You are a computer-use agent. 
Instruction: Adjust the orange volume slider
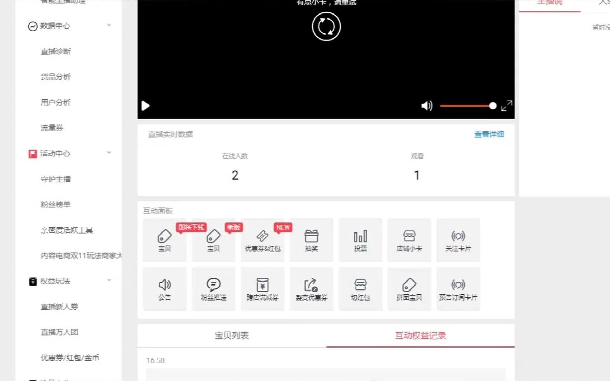click(x=468, y=105)
